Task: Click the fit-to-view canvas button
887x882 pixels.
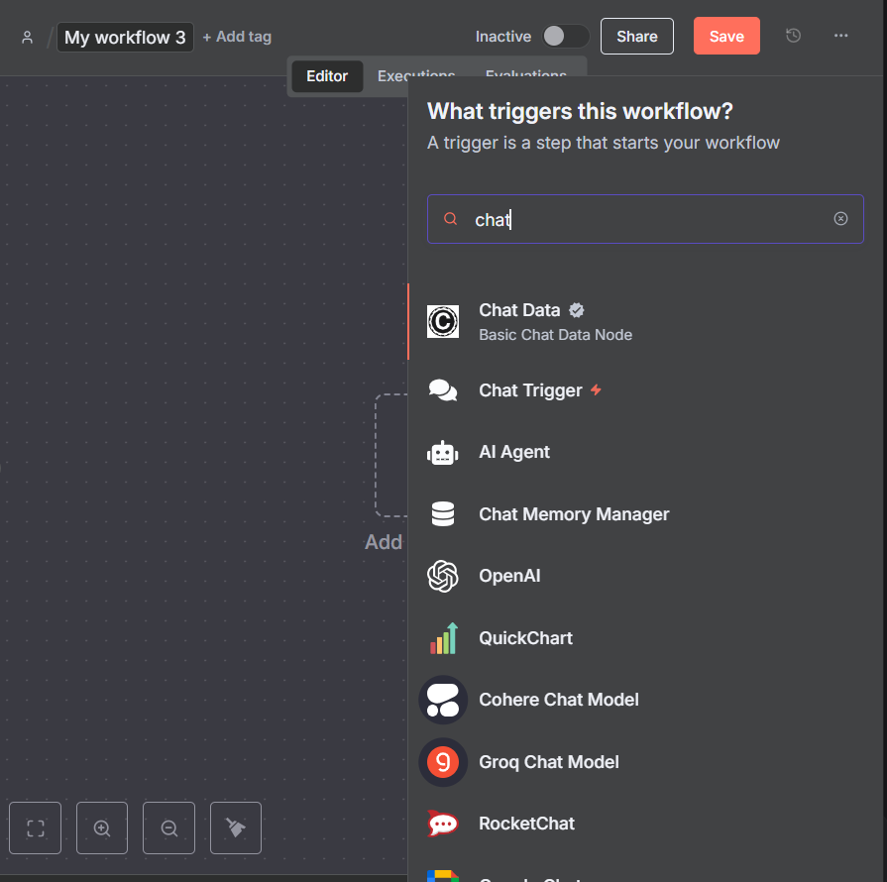Action: (35, 827)
